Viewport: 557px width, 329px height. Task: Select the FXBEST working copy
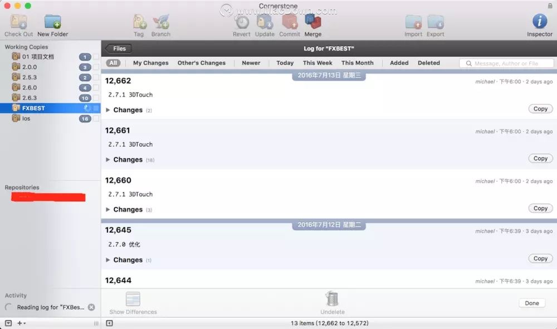[50, 108]
